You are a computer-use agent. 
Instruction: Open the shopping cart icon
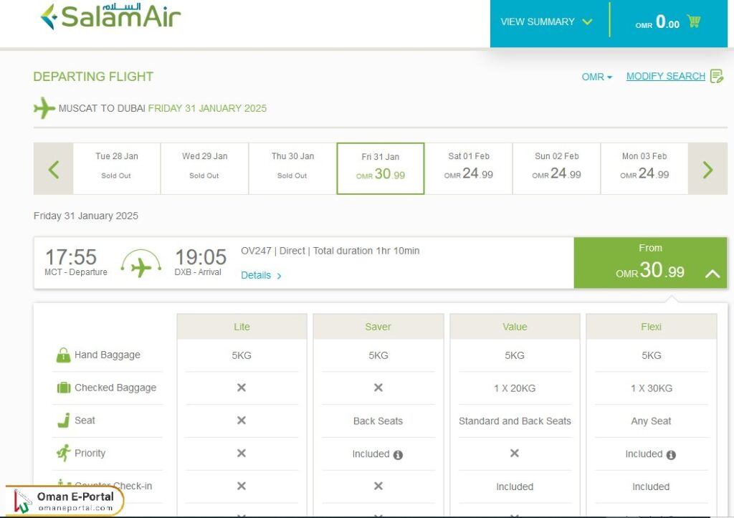click(693, 22)
